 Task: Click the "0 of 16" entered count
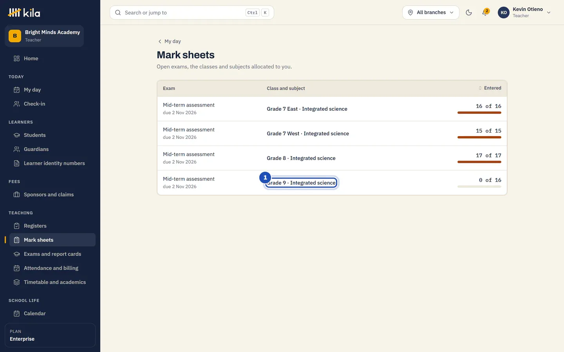point(490,180)
